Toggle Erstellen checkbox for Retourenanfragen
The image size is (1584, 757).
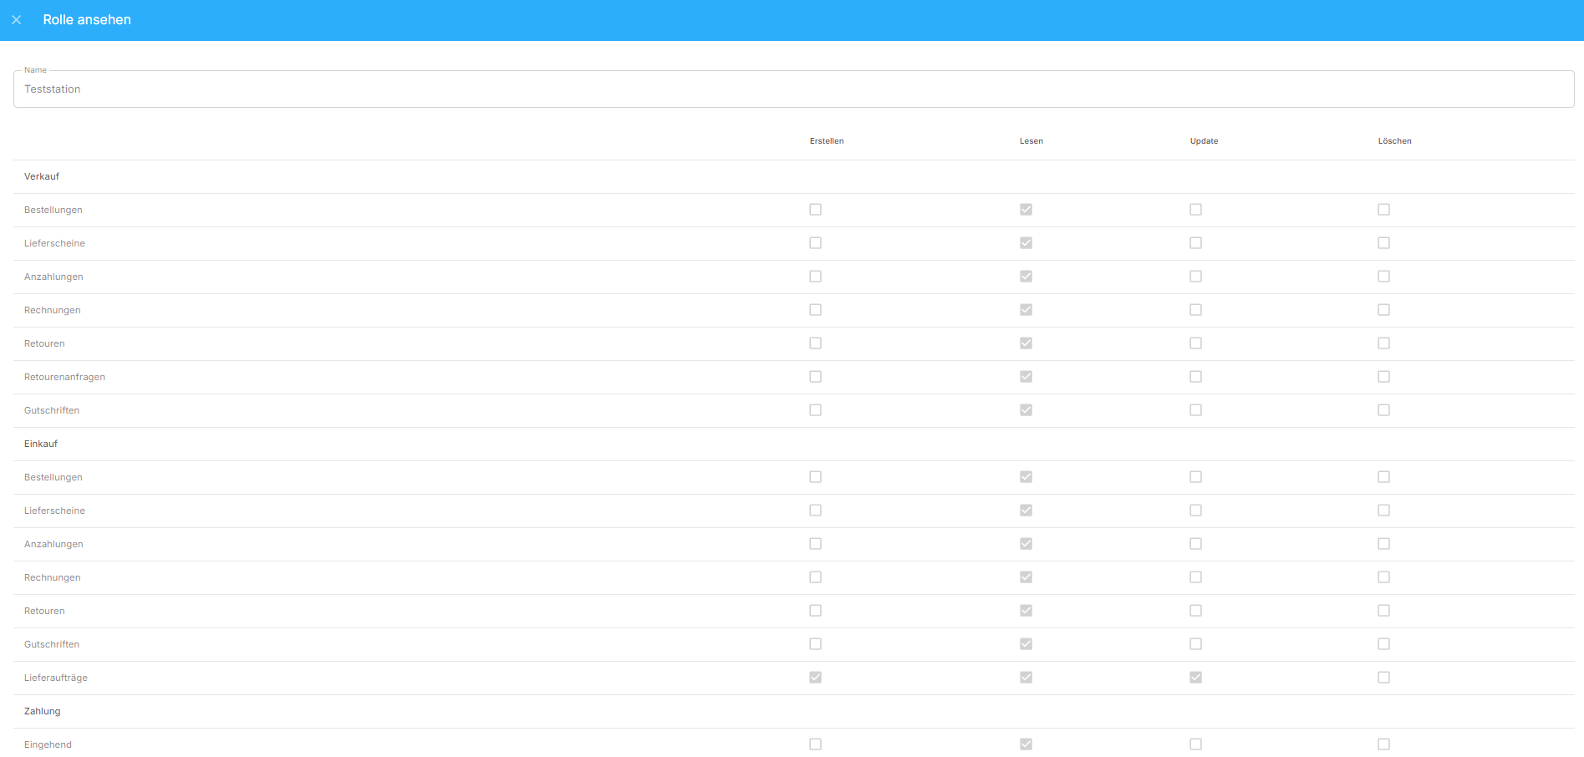[x=815, y=377]
